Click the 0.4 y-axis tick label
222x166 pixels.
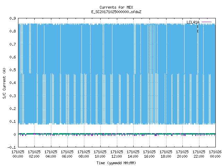pyautogui.click(x=12, y=83)
